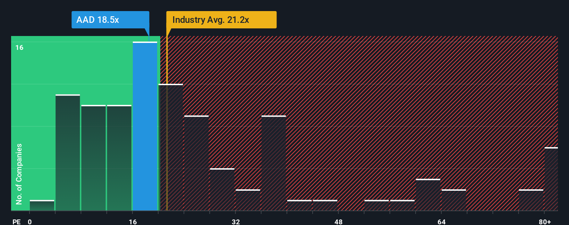
Task: Click the 16 label on the x-axis
Action: point(133,222)
